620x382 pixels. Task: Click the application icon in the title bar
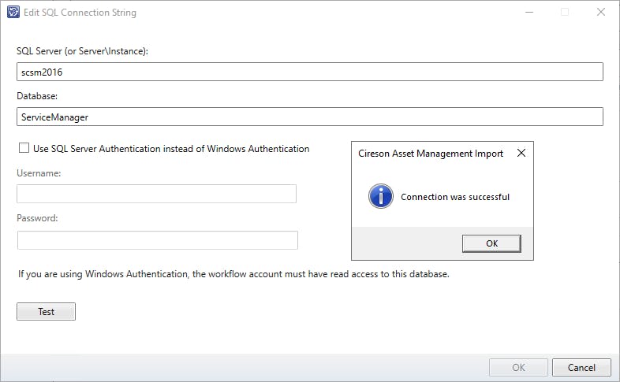coord(13,13)
